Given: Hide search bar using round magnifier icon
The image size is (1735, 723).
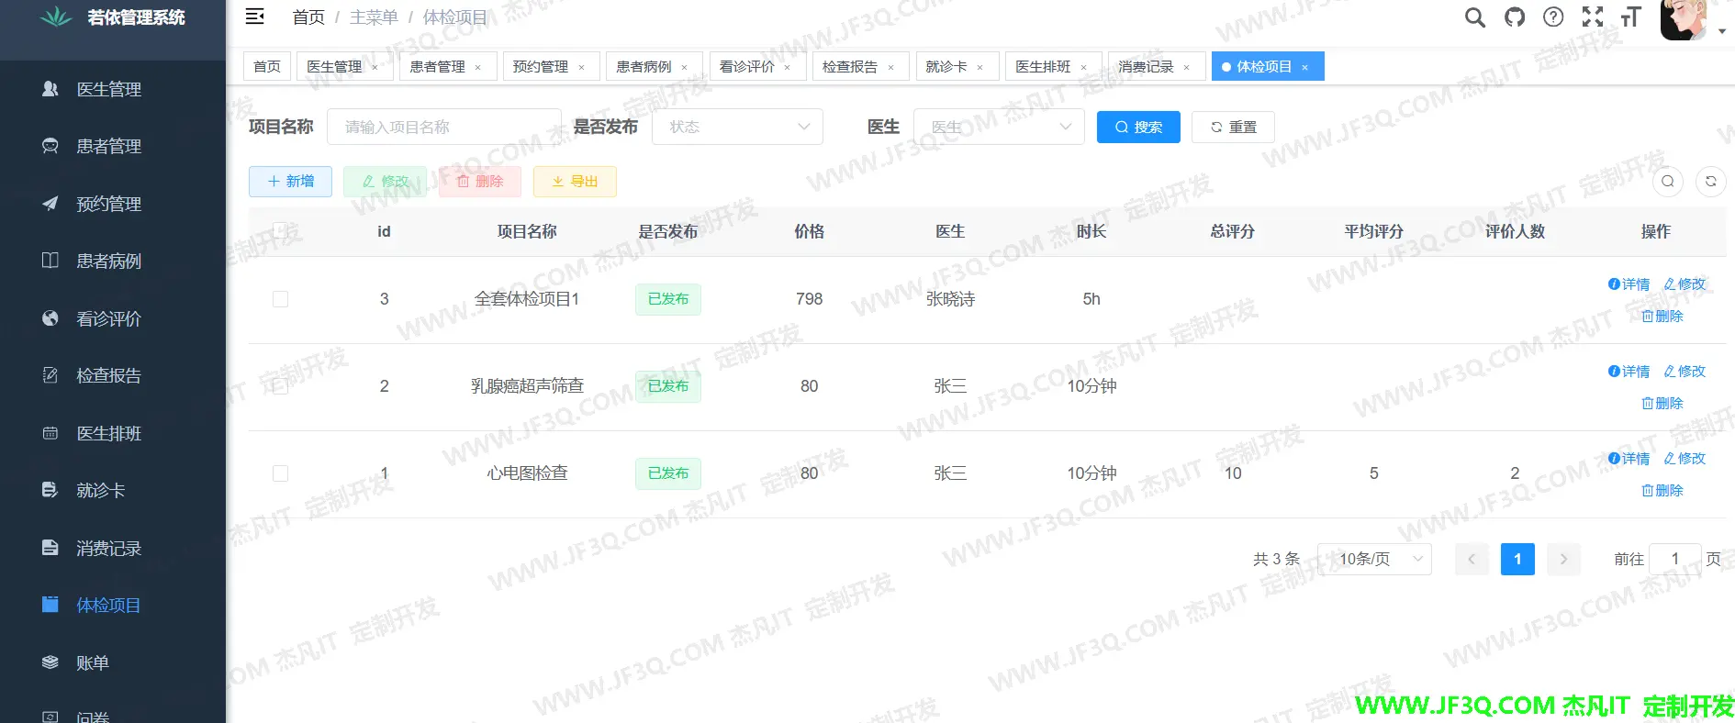Looking at the screenshot, I should 1668,182.
